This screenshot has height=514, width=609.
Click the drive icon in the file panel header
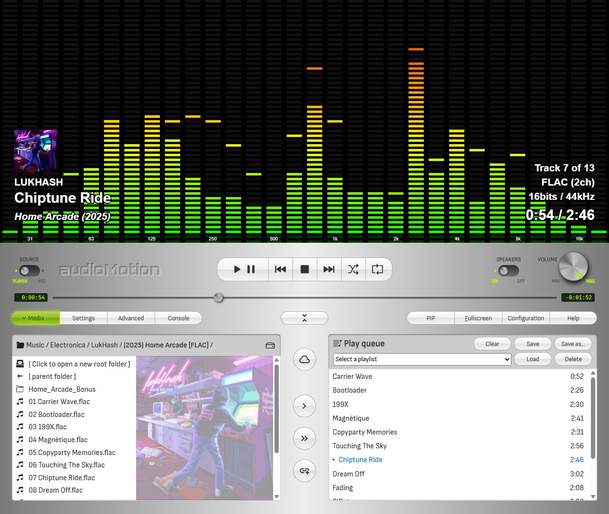[x=270, y=346]
